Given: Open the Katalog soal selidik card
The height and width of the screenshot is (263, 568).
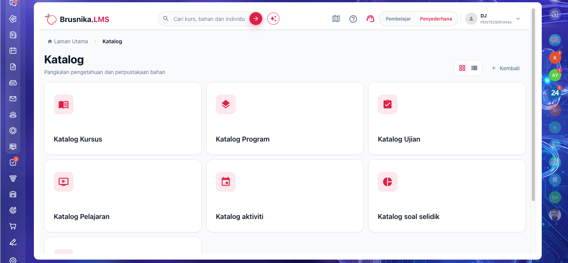Looking at the screenshot, I should pyautogui.click(x=447, y=196).
